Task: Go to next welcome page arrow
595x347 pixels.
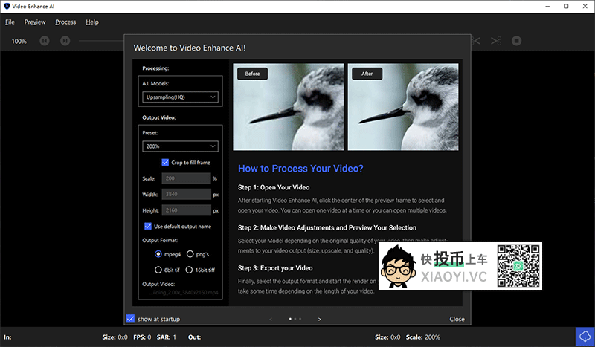Action: 319,319
